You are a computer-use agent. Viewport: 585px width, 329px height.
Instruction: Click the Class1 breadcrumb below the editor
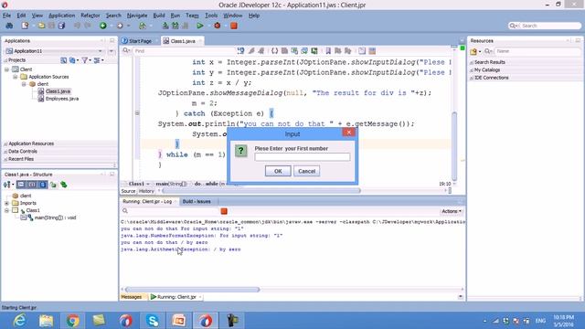(x=136, y=184)
